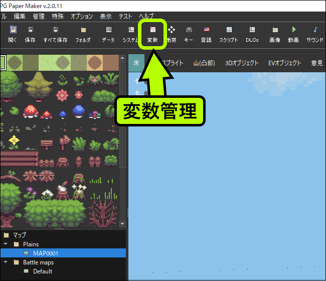Open the 画像 (Image) manager icon
326x281 pixels.
(275, 34)
